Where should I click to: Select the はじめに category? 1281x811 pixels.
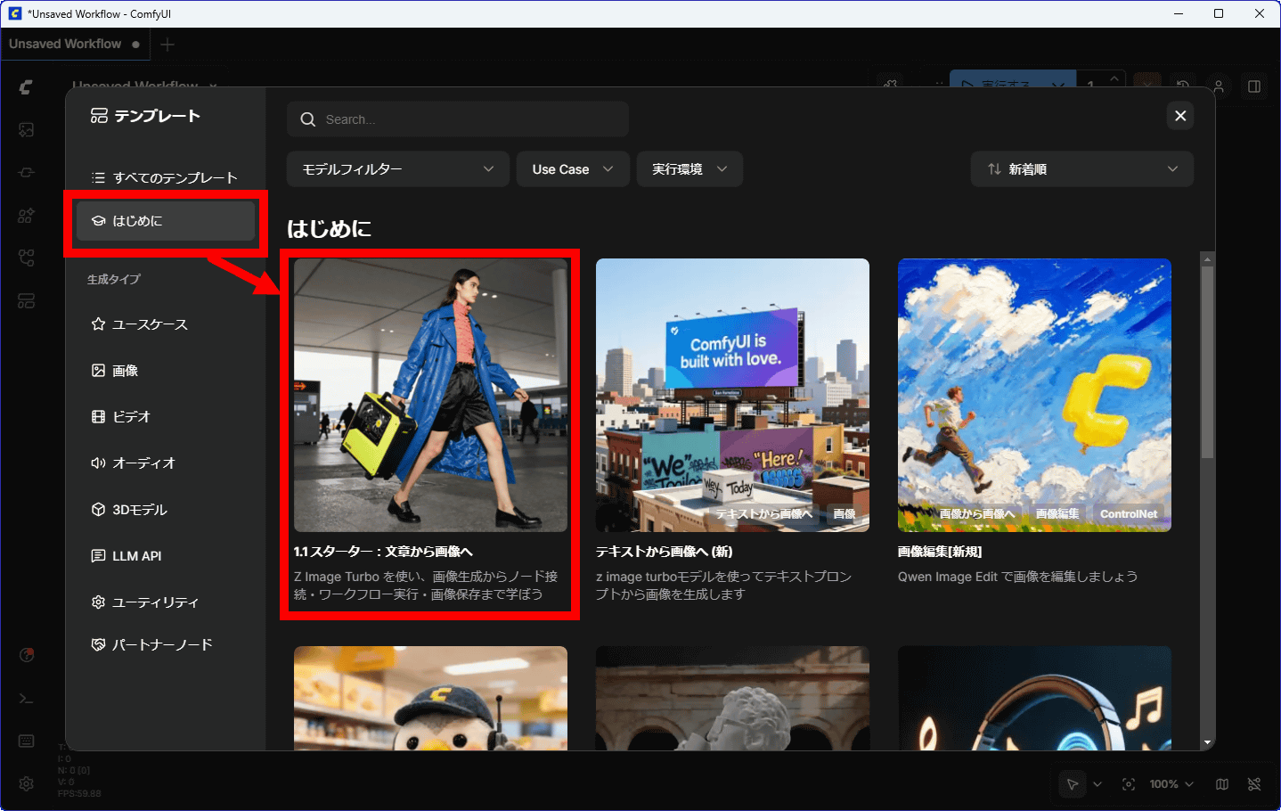coord(165,221)
